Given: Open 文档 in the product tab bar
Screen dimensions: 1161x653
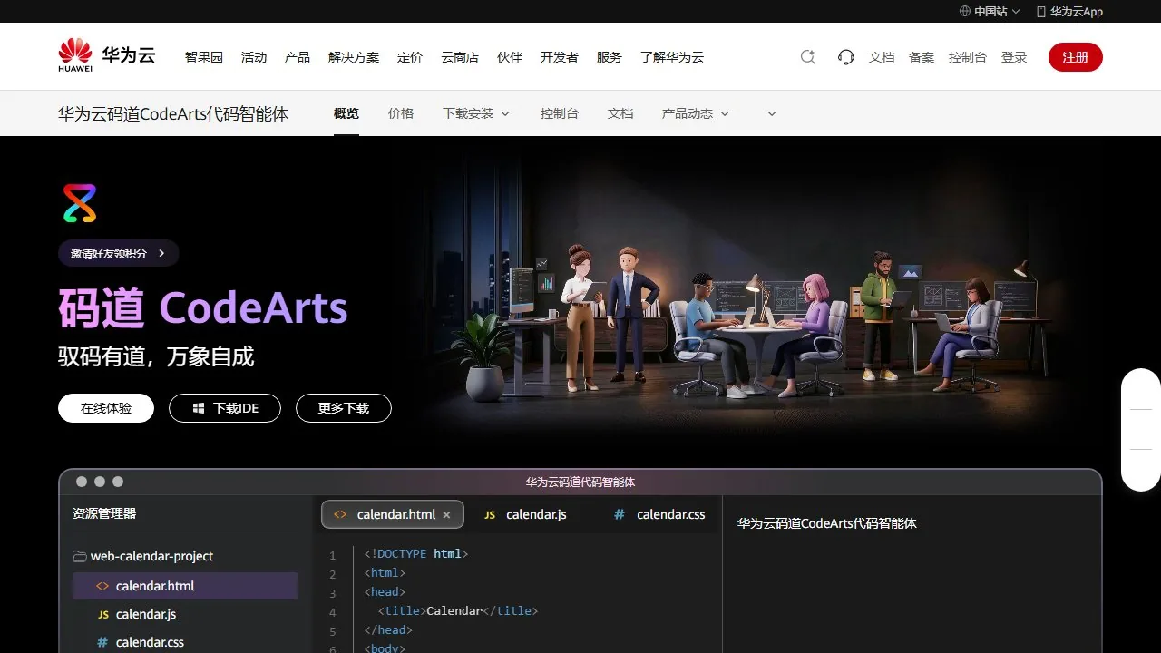Looking at the screenshot, I should pos(620,113).
